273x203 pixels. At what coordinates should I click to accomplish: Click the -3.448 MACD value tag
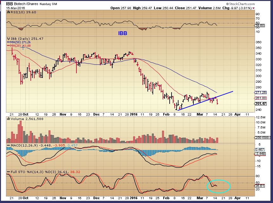pos(260,154)
